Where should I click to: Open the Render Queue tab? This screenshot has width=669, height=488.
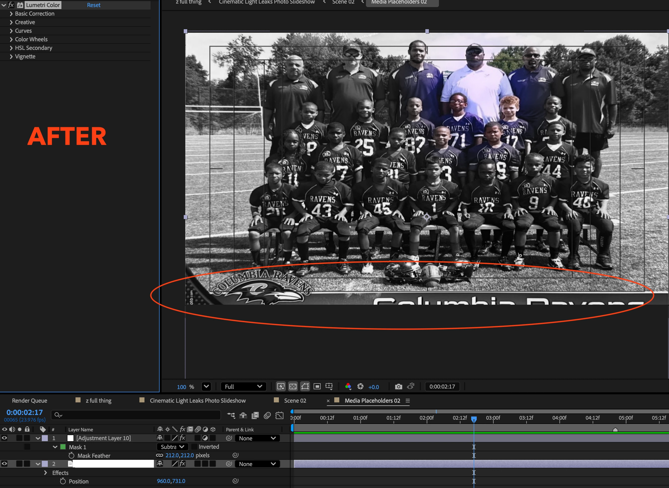point(29,401)
